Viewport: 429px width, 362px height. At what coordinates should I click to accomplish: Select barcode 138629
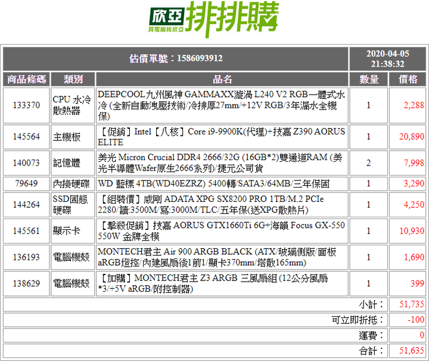[27, 283]
